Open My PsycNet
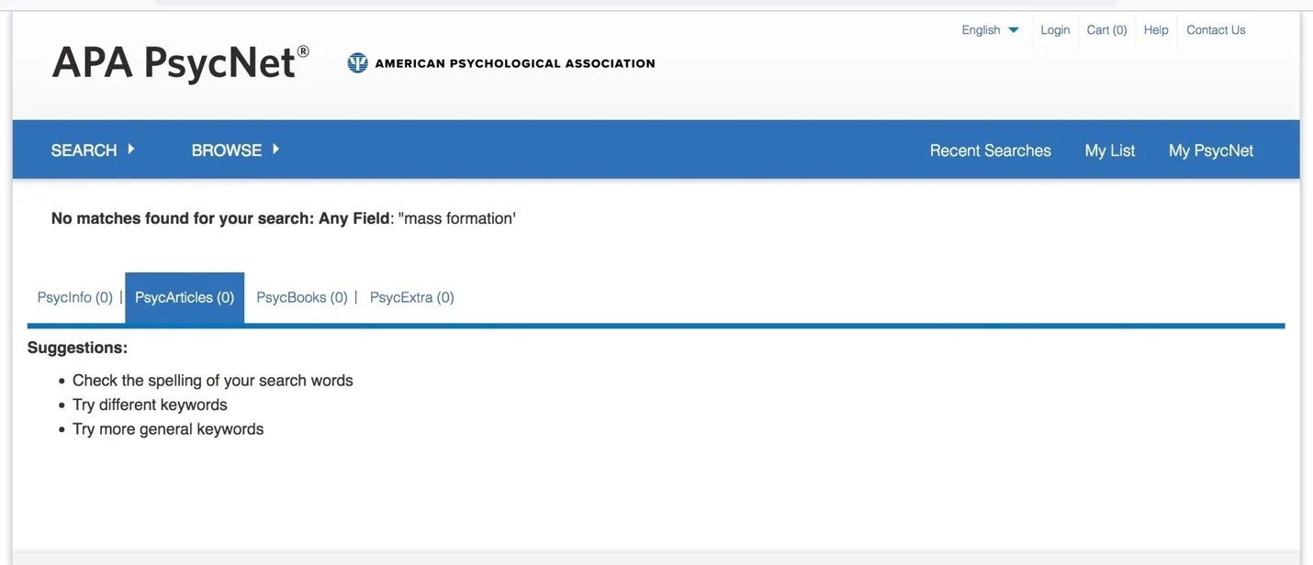Image resolution: width=1313 pixels, height=565 pixels. click(1210, 150)
